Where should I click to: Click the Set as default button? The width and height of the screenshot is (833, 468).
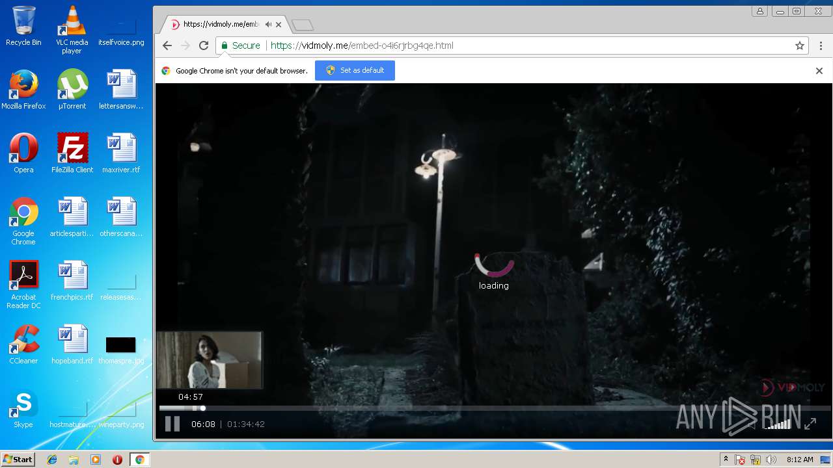point(355,70)
